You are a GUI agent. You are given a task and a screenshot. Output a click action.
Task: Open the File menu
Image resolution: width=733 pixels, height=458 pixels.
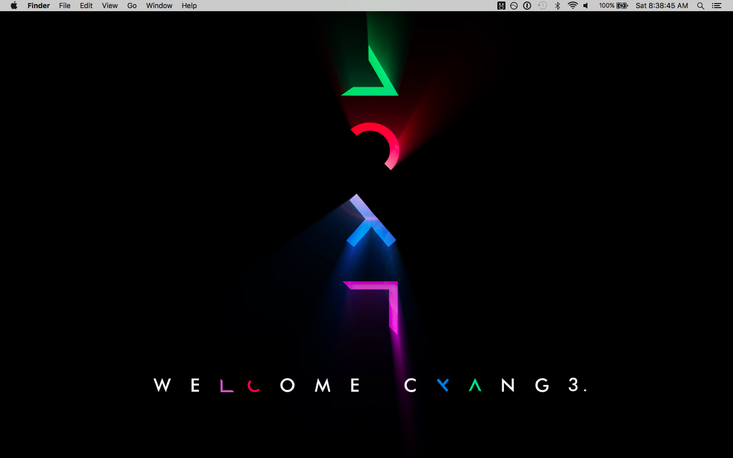[x=65, y=6]
